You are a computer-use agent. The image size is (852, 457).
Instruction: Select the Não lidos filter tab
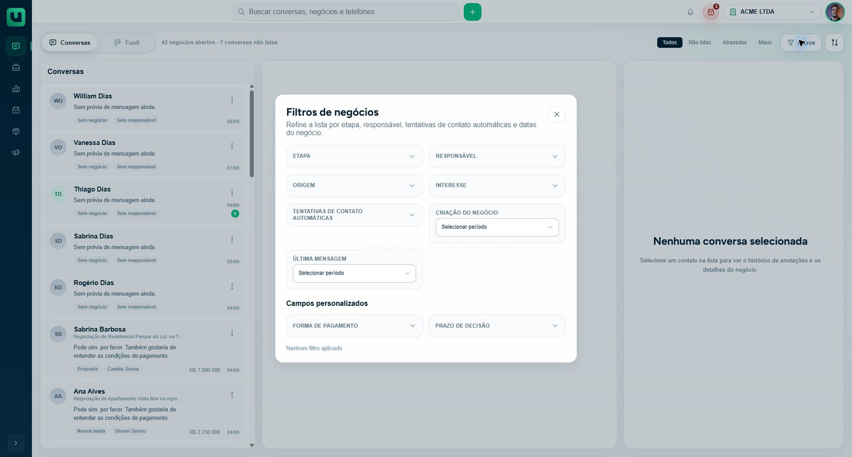700,43
